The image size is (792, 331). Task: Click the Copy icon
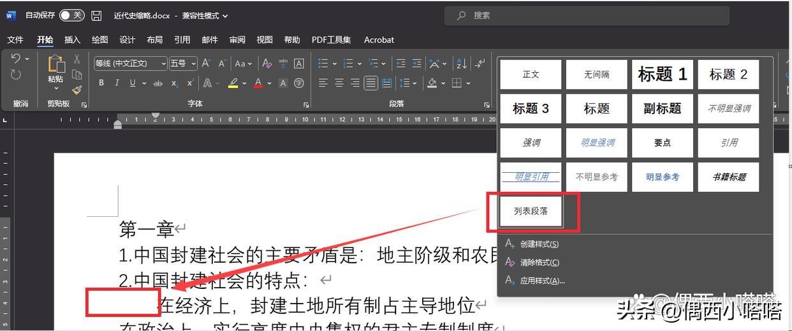(77, 75)
